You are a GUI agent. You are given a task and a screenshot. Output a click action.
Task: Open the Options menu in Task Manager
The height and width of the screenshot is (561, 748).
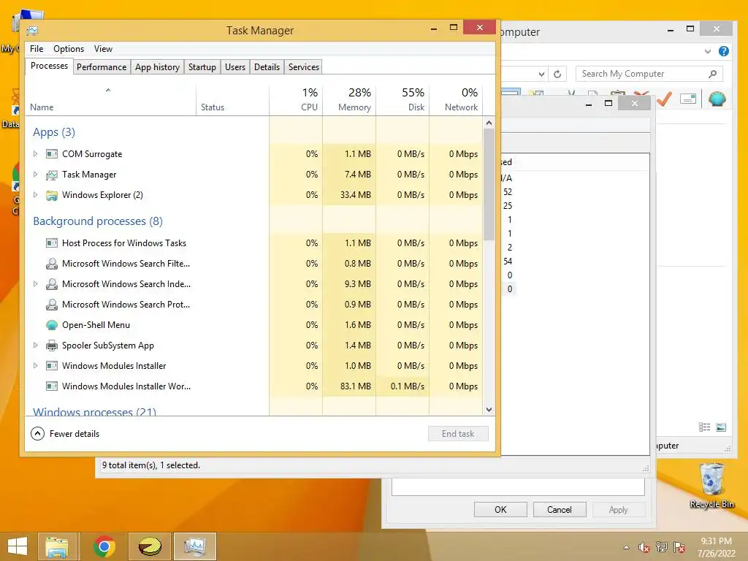click(69, 49)
